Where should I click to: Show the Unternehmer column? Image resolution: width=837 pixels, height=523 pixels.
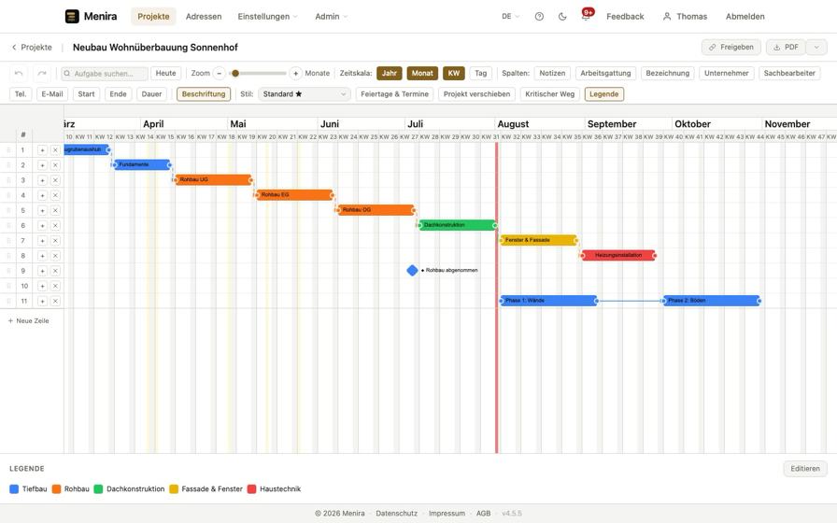point(727,73)
